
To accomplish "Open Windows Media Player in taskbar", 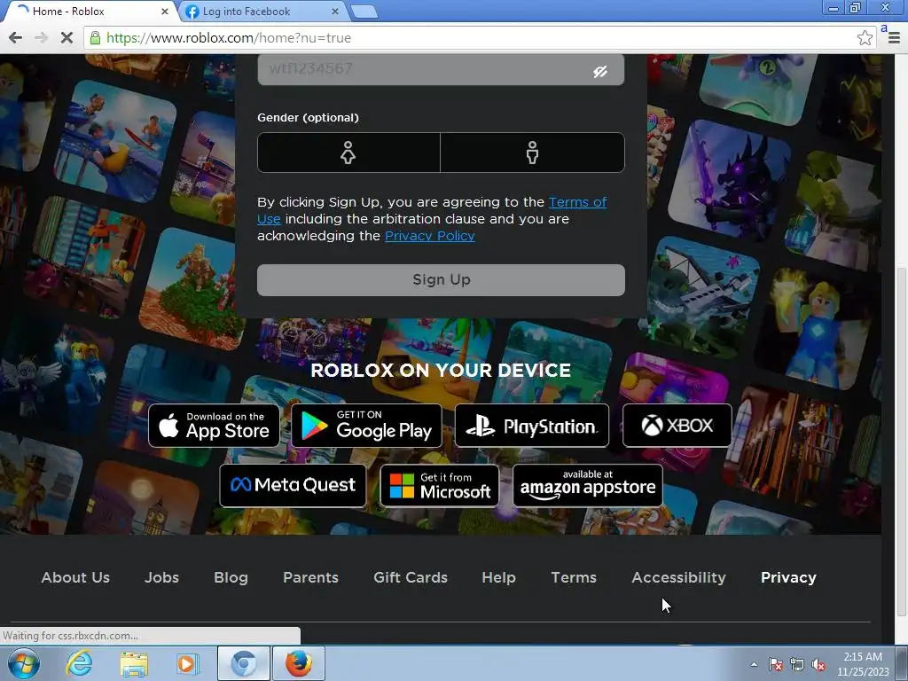I will click(x=188, y=664).
